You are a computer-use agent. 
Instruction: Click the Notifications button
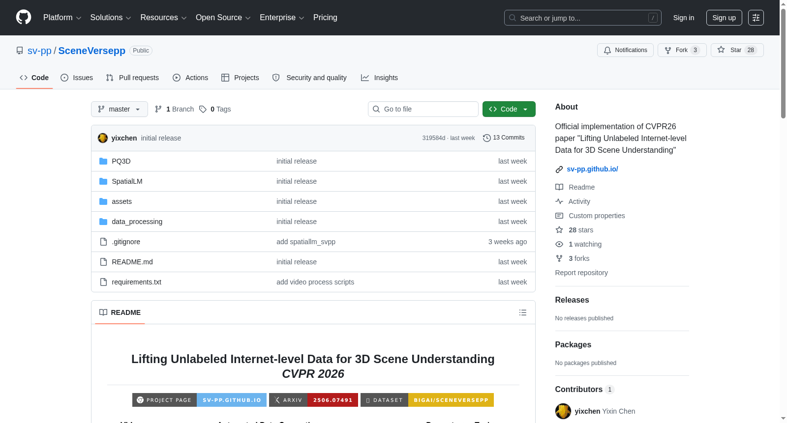[x=625, y=50]
